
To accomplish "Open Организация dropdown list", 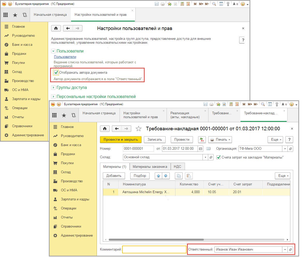I will 285,148.
